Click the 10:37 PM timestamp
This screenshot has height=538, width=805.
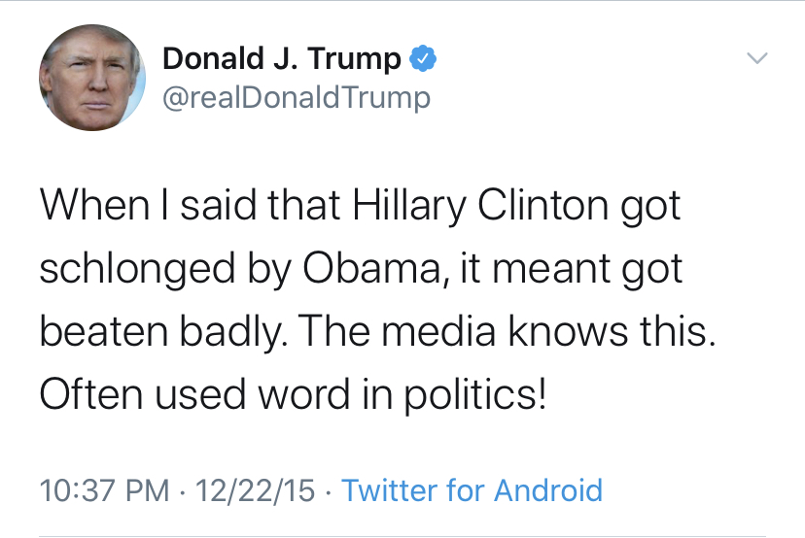(x=102, y=489)
